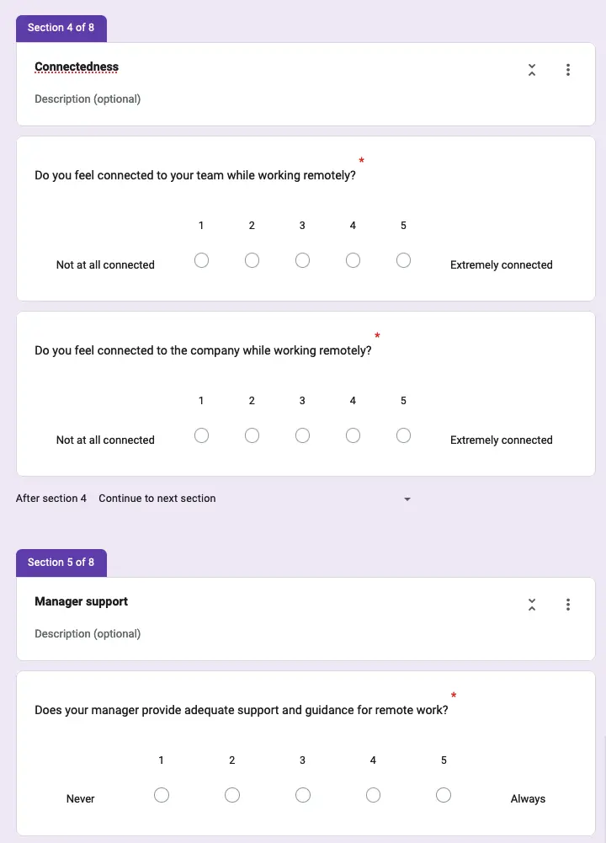
Task: Click the Section 5 of 8 header label
Action: click(x=61, y=562)
